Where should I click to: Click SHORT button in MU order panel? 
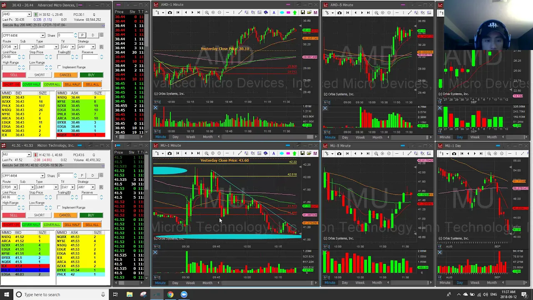(39, 215)
